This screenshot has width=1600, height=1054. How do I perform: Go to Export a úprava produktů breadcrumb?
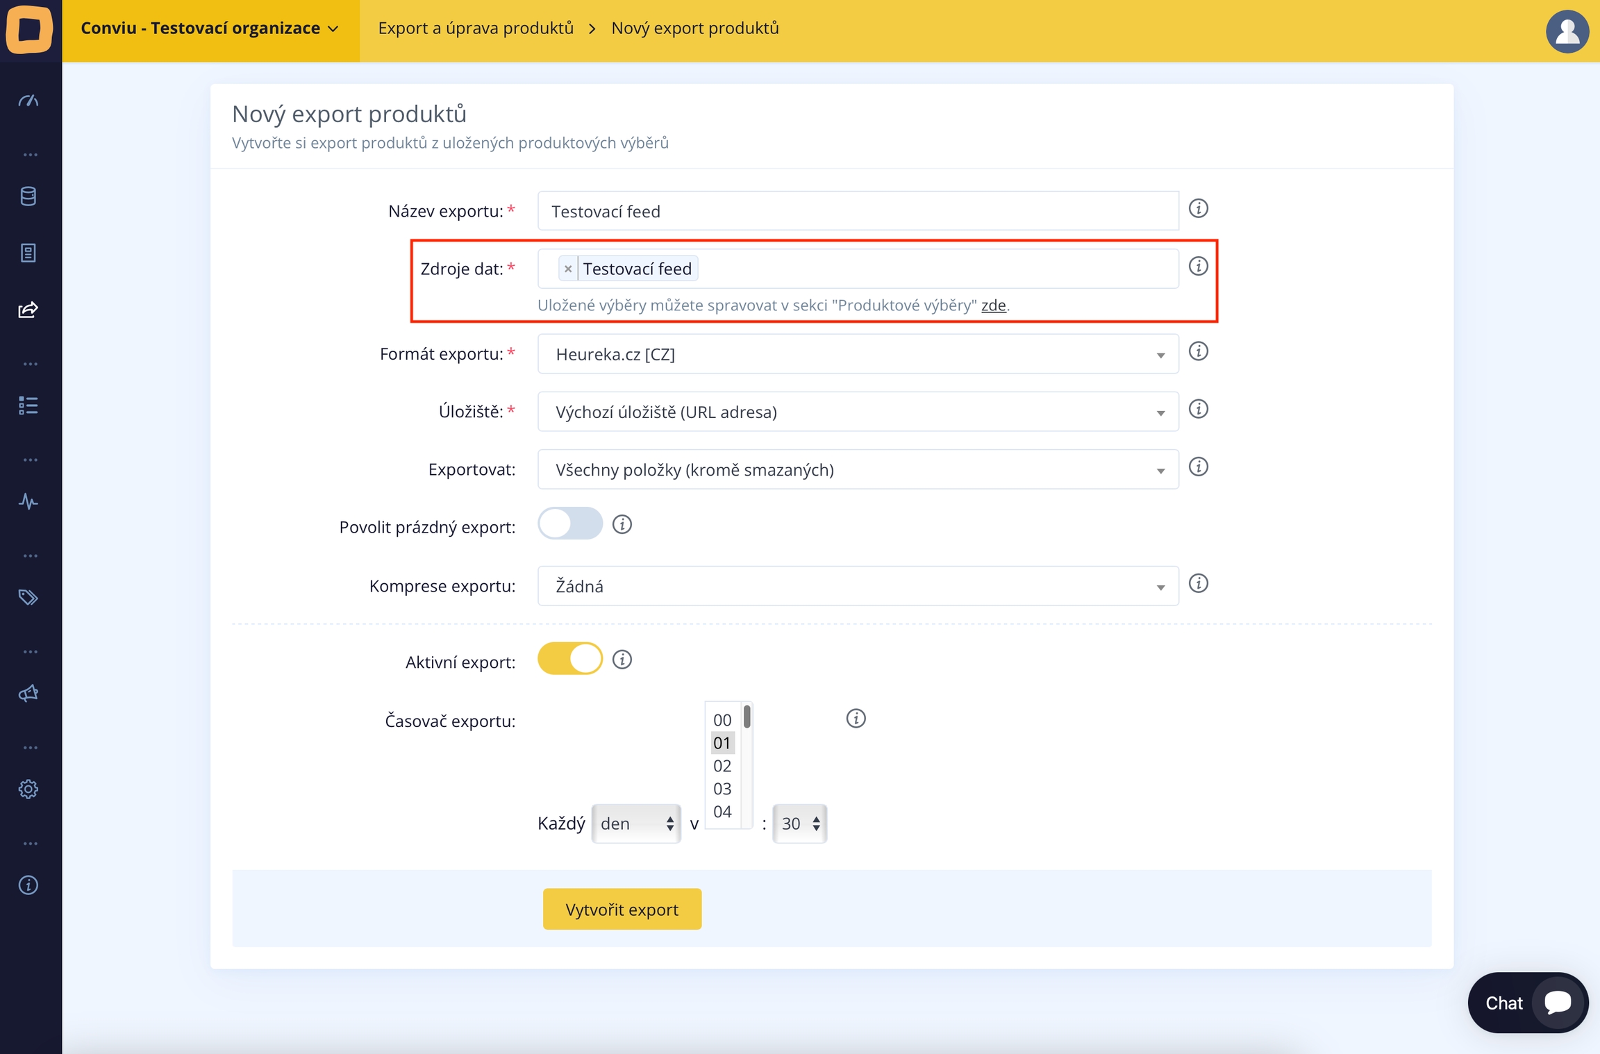[x=476, y=28]
